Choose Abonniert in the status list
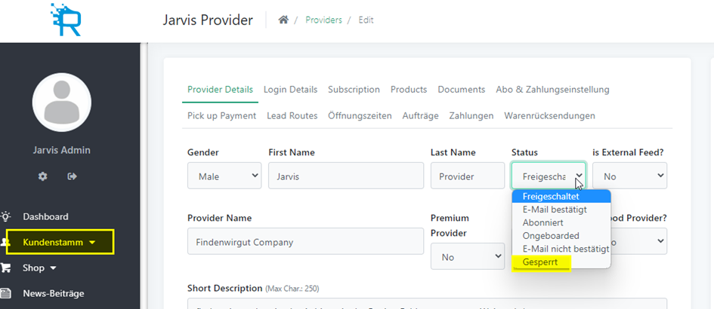Screen dimensions: 714x309 point(561,222)
